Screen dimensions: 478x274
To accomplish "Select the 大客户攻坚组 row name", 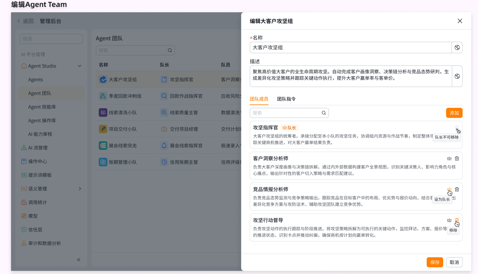I will (123, 80).
